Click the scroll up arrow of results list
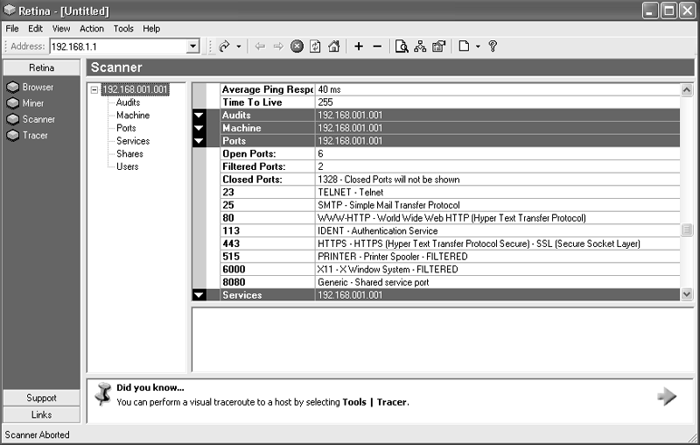The image size is (700, 445). coord(687,90)
